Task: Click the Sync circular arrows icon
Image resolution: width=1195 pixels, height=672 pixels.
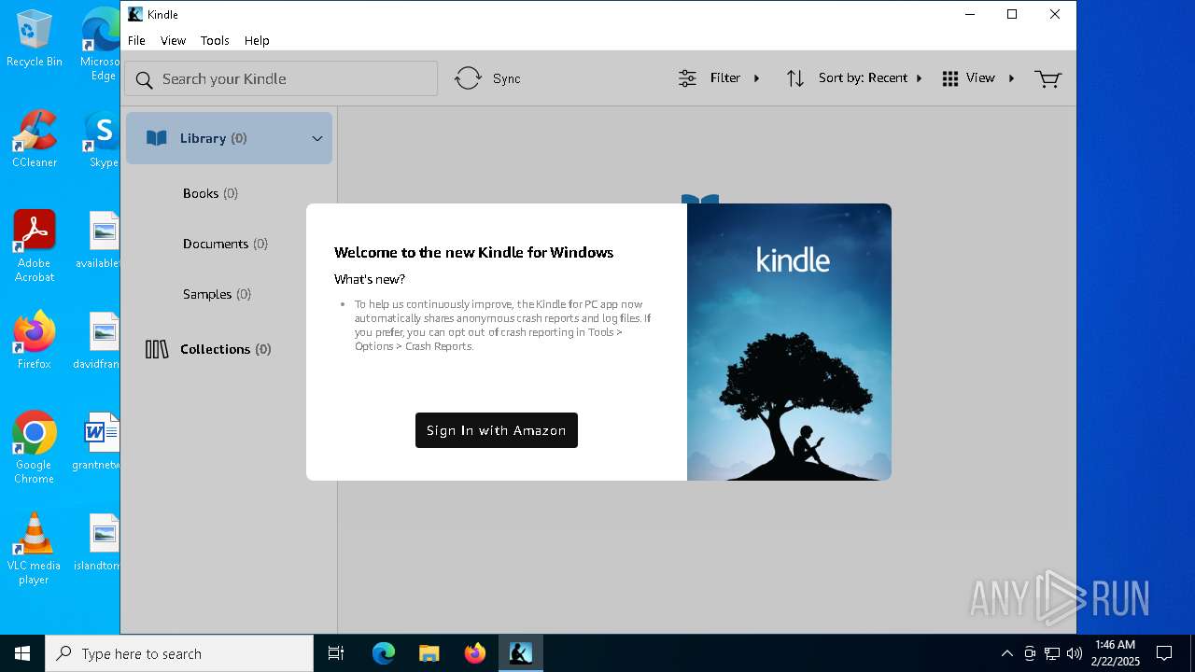Action: 468,78
